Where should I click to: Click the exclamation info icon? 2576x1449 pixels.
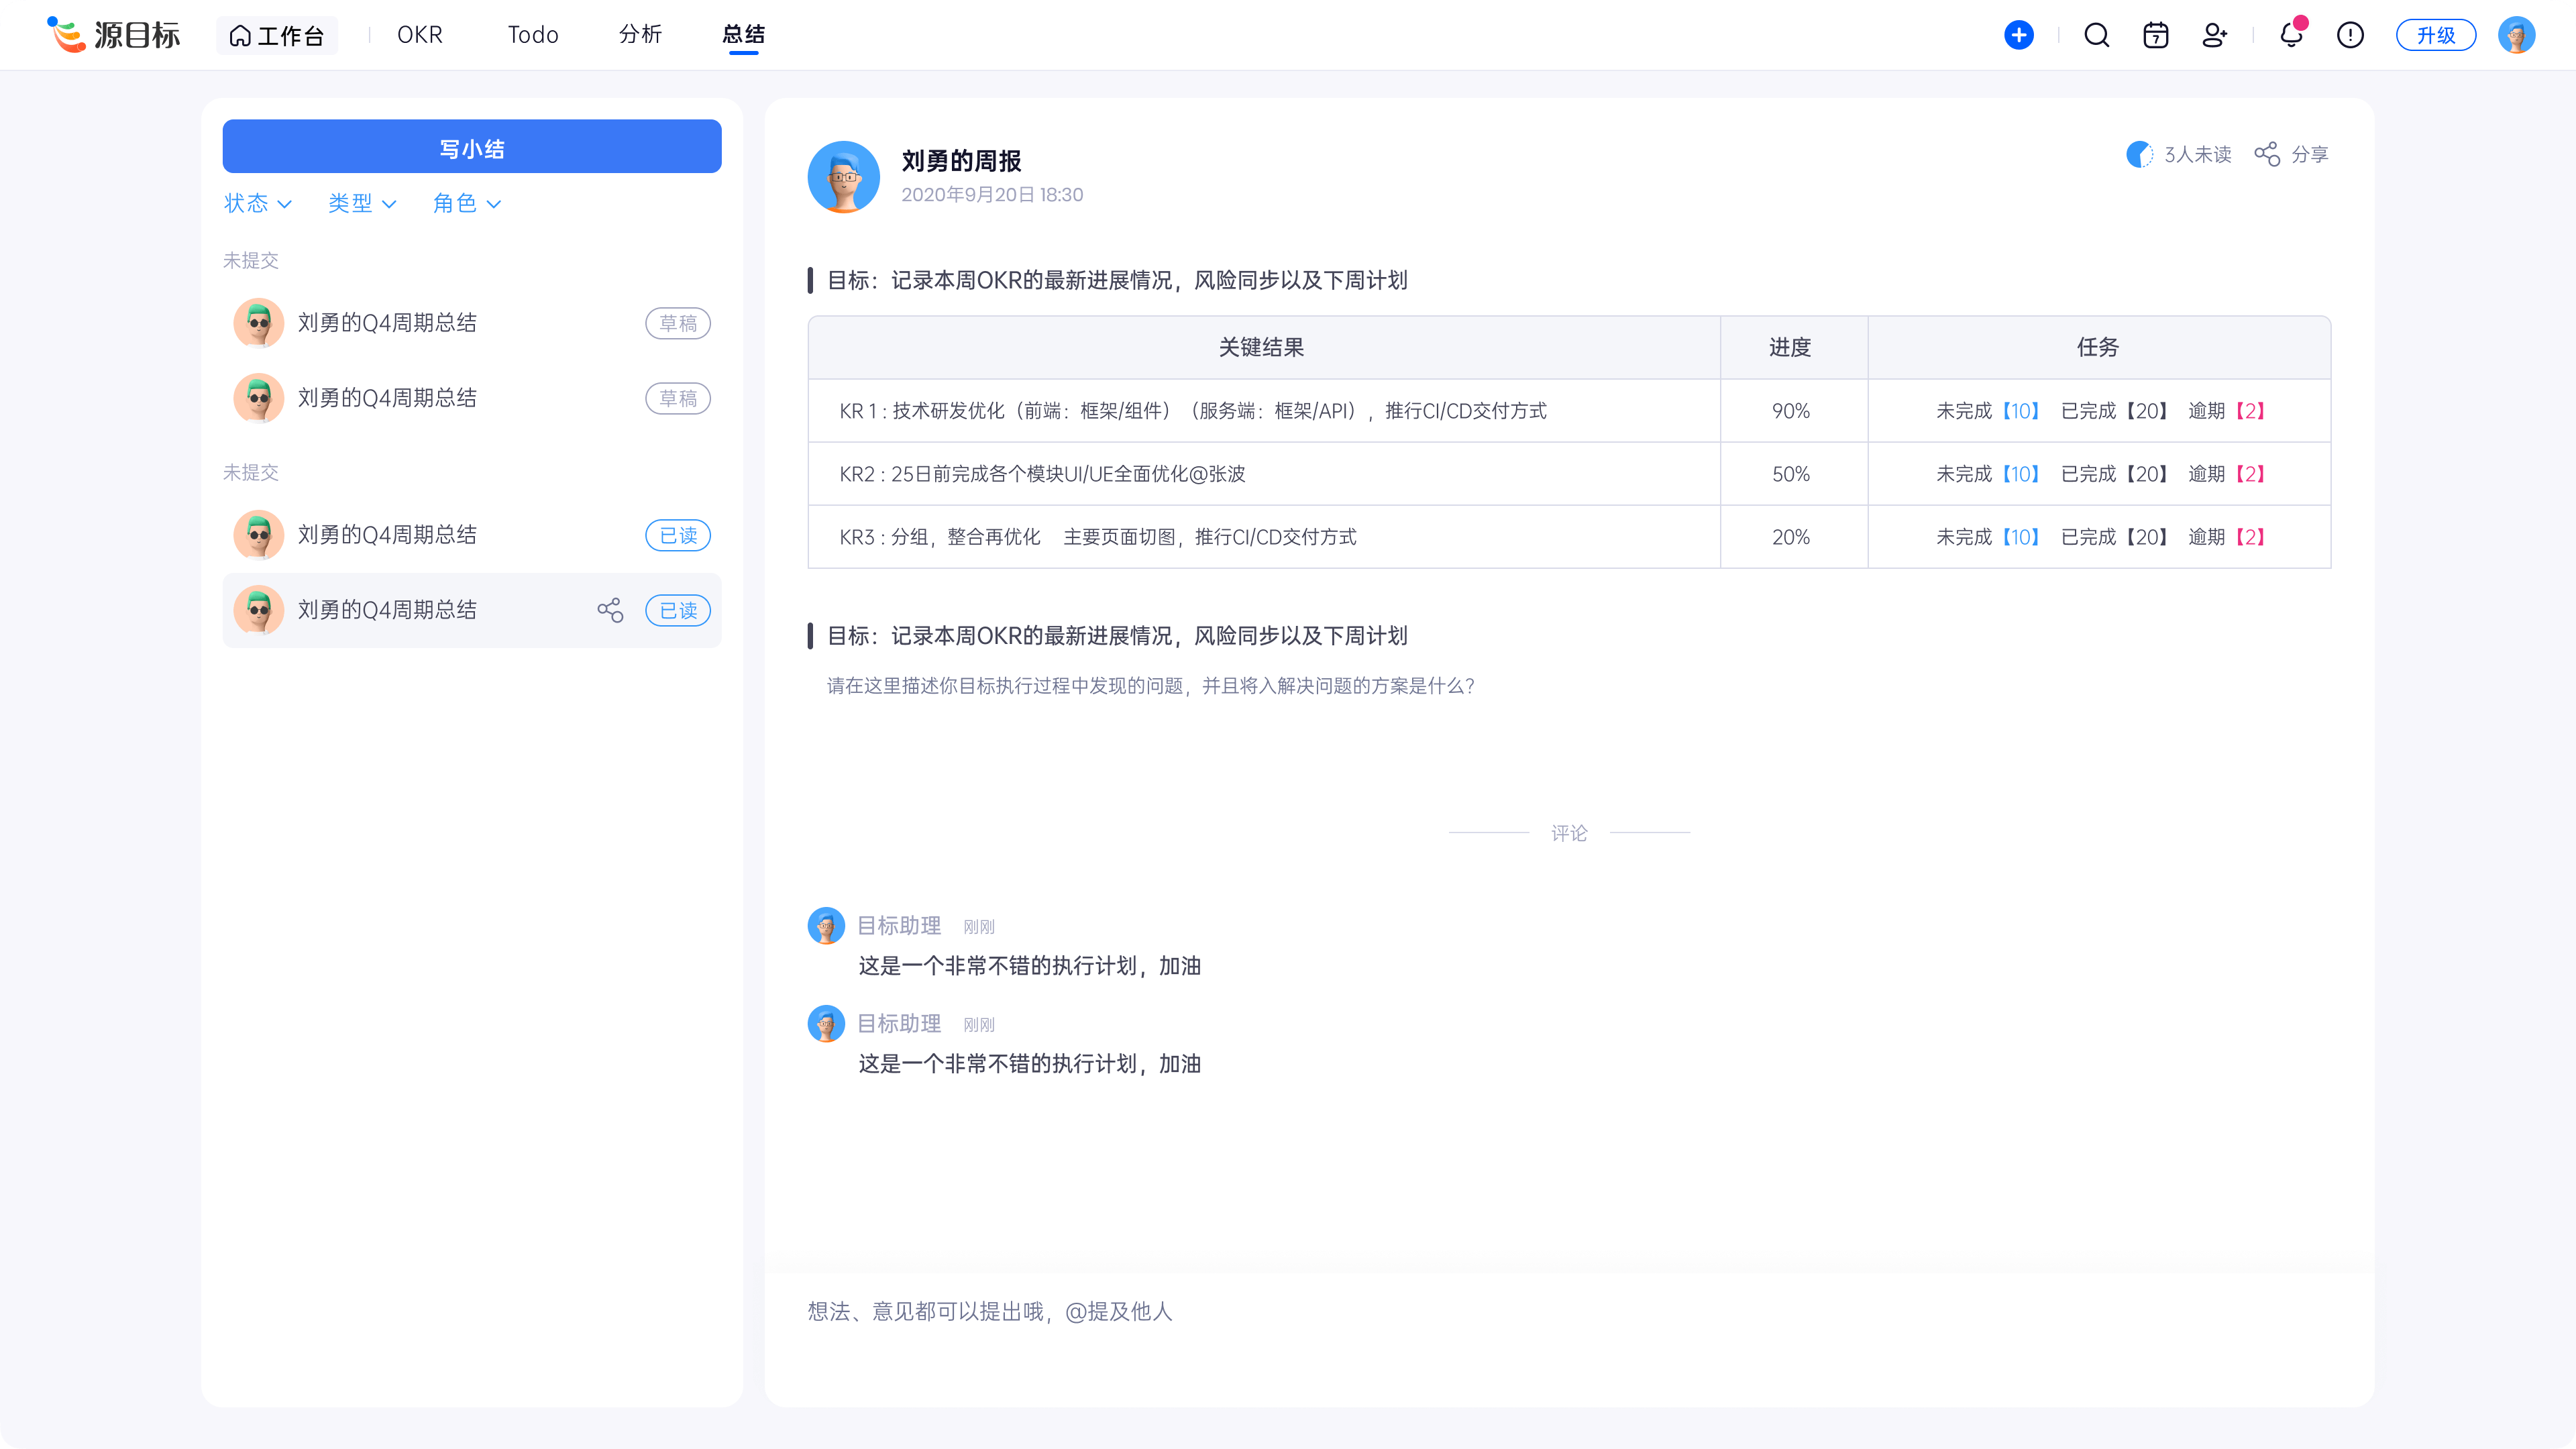(x=2350, y=35)
